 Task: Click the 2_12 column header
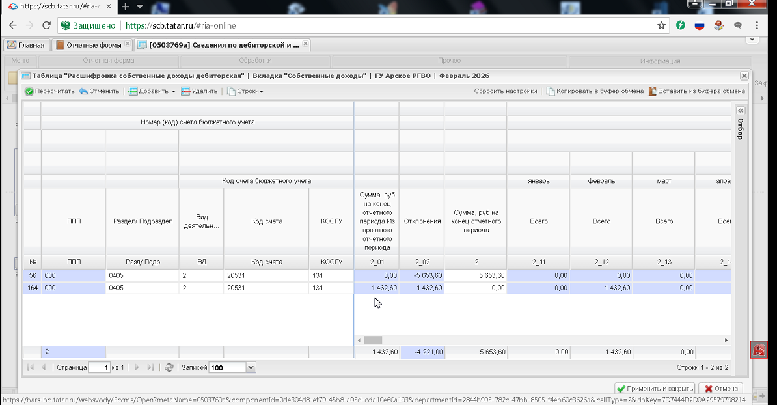(601, 262)
